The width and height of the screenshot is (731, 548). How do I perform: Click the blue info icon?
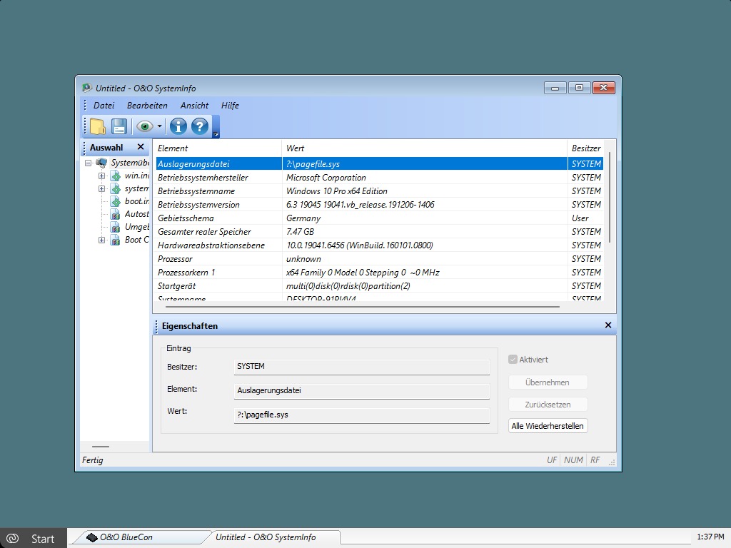click(178, 126)
